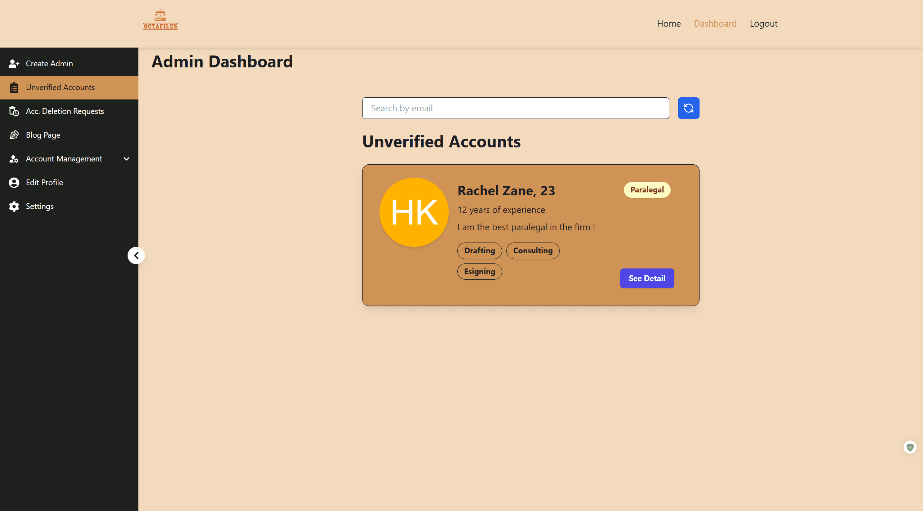Click Logout in the top navigation
The height and width of the screenshot is (511, 923).
763,23
